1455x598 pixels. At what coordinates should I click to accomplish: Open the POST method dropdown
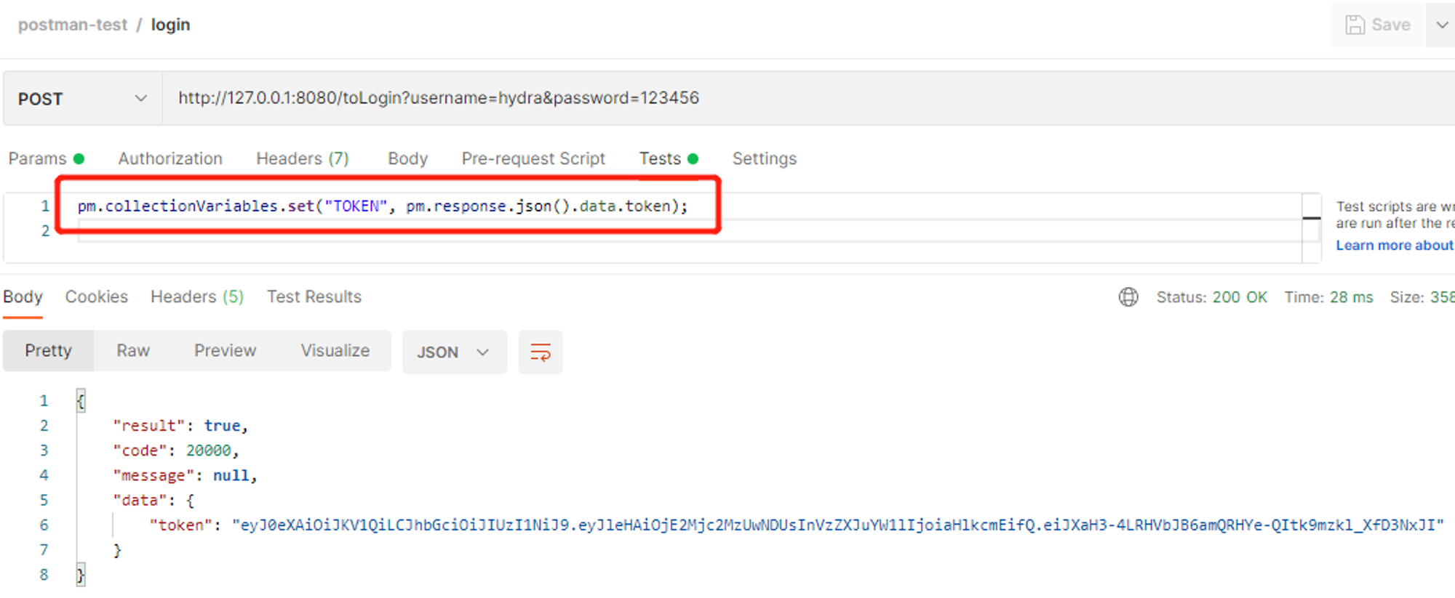point(82,99)
